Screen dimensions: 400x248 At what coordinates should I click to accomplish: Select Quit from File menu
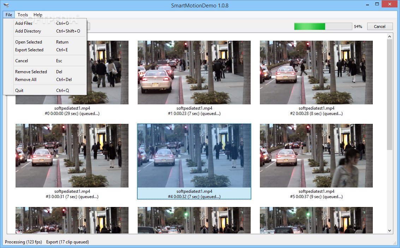click(45, 91)
